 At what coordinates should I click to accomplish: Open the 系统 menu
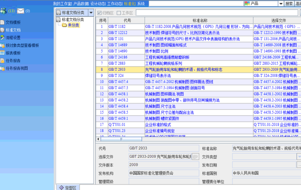click(x=141, y=3)
